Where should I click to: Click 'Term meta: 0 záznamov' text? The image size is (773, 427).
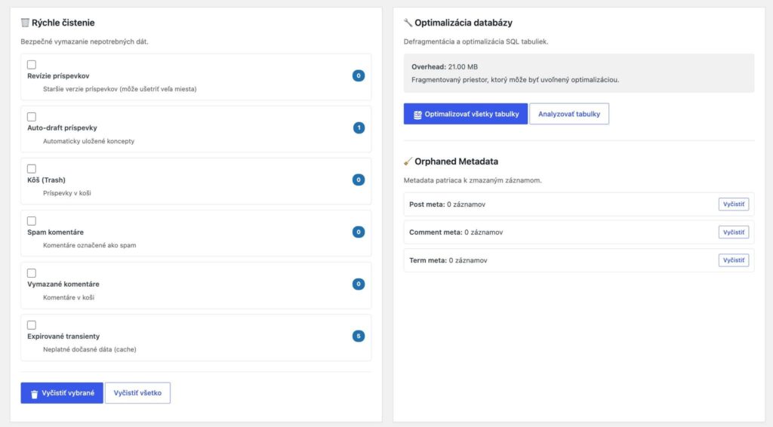448,260
